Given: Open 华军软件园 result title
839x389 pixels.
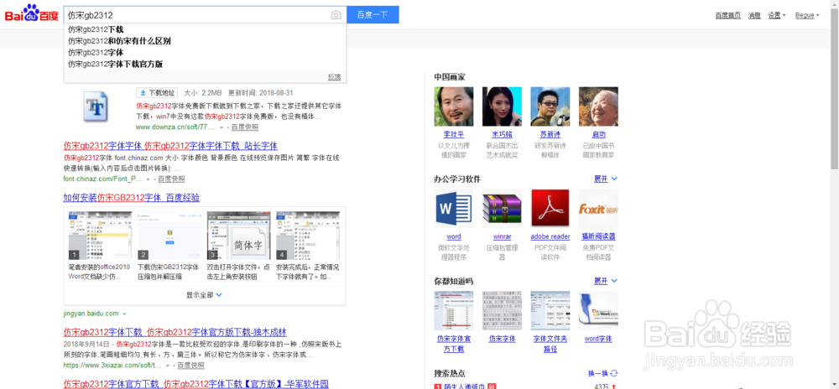Looking at the screenshot, I should [x=195, y=384].
